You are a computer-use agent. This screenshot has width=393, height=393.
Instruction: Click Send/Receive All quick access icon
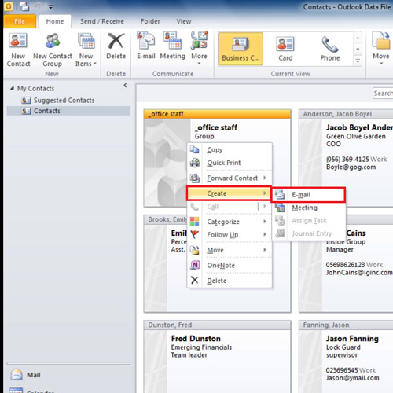coord(24,6)
